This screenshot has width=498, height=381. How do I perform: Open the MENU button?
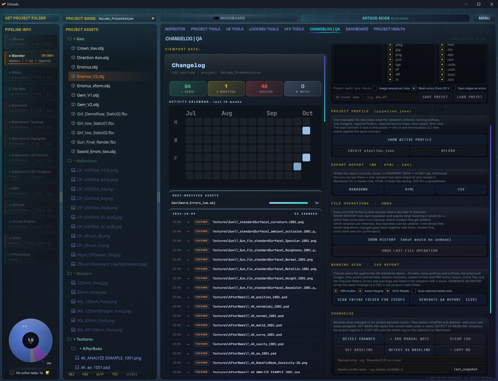[x=484, y=18]
